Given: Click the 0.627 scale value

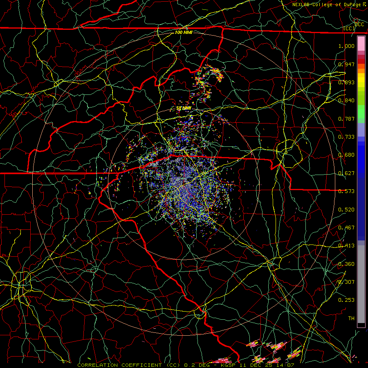Looking at the screenshot, I should coord(346,173).
